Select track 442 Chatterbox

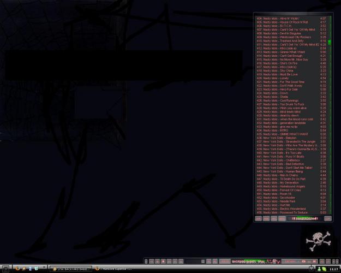[291, 160]
